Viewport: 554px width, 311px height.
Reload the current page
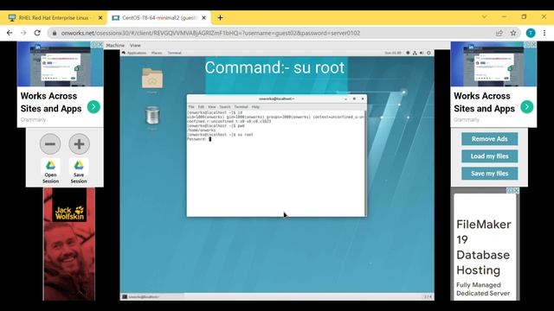(37, 33)
